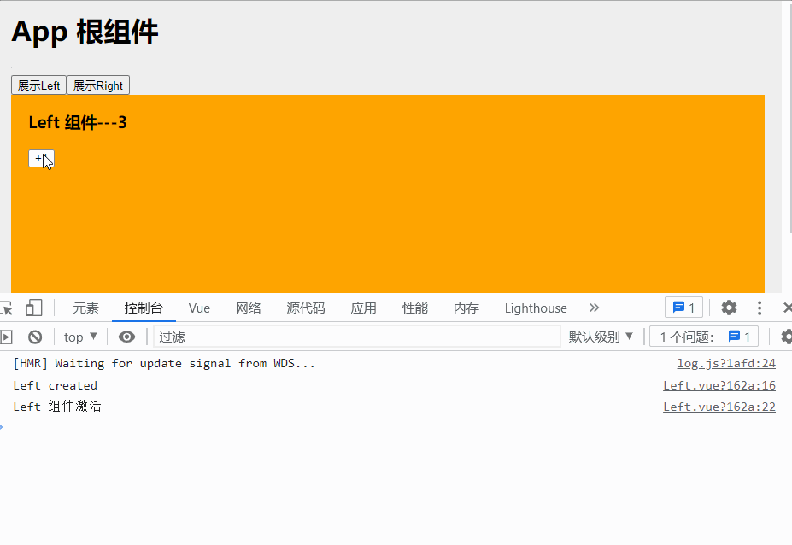This screenshot has width=792, height=545.
Task: Open the Left.vue?162a:16 source link
Action: point(719,385)
